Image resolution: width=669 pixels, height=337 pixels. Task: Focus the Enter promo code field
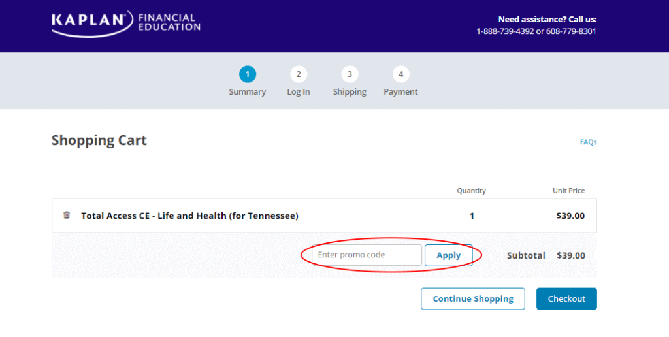point(367,255)
